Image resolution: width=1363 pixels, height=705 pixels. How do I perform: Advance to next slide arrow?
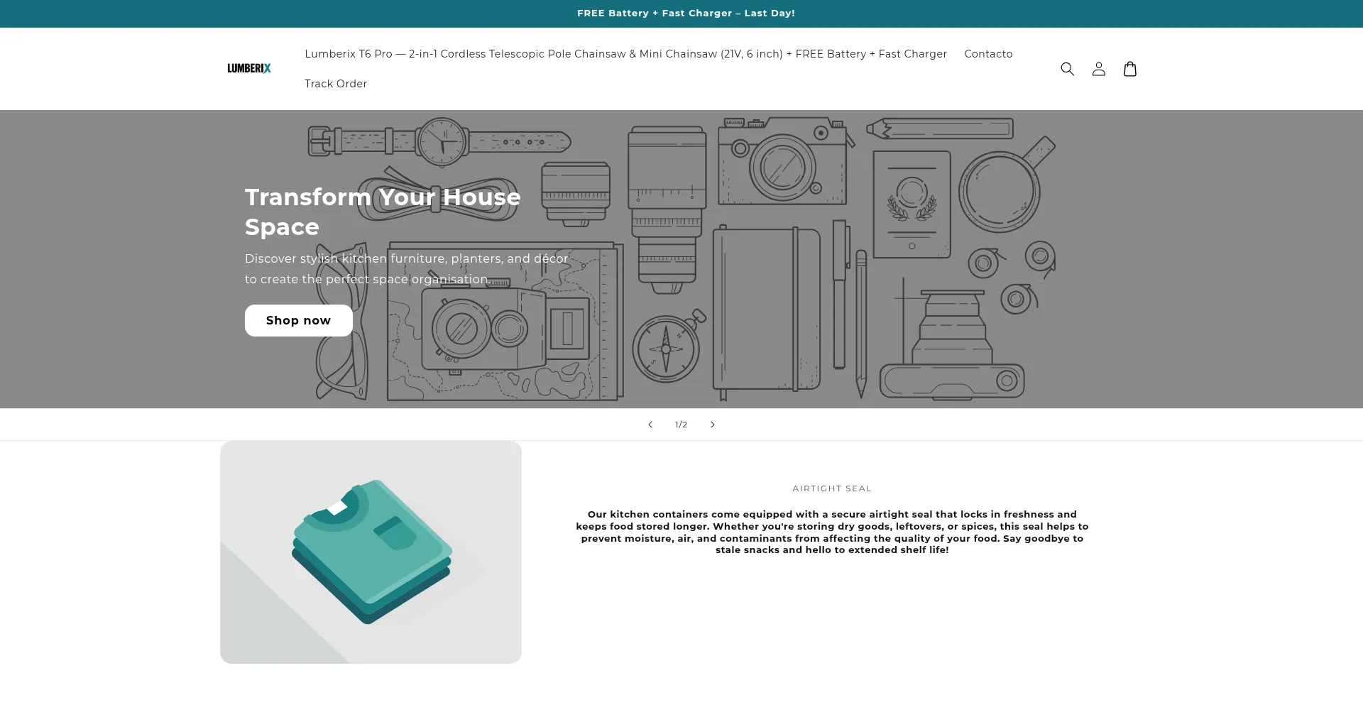(x=712, y=425)
